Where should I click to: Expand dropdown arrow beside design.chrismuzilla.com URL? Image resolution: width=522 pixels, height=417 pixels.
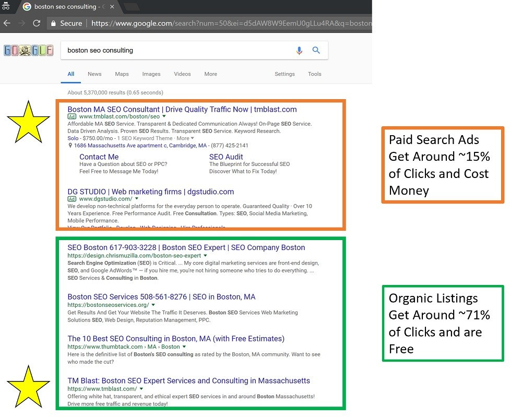[x=205, y=256]
